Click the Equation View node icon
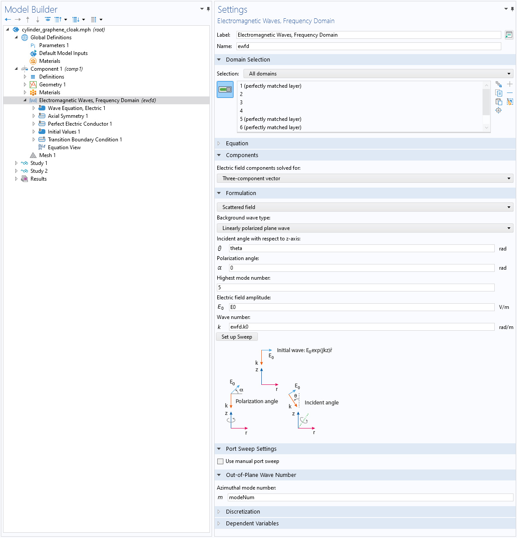517x538 pixels. point(42,147)
